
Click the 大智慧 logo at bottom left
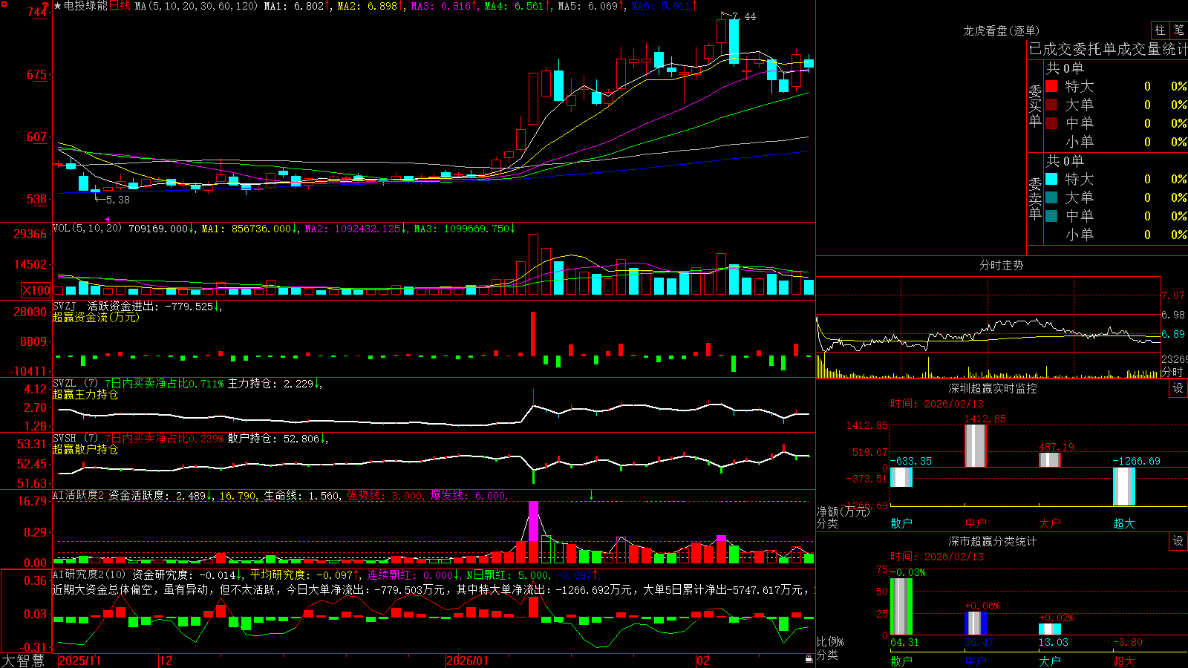coord(23,661)
